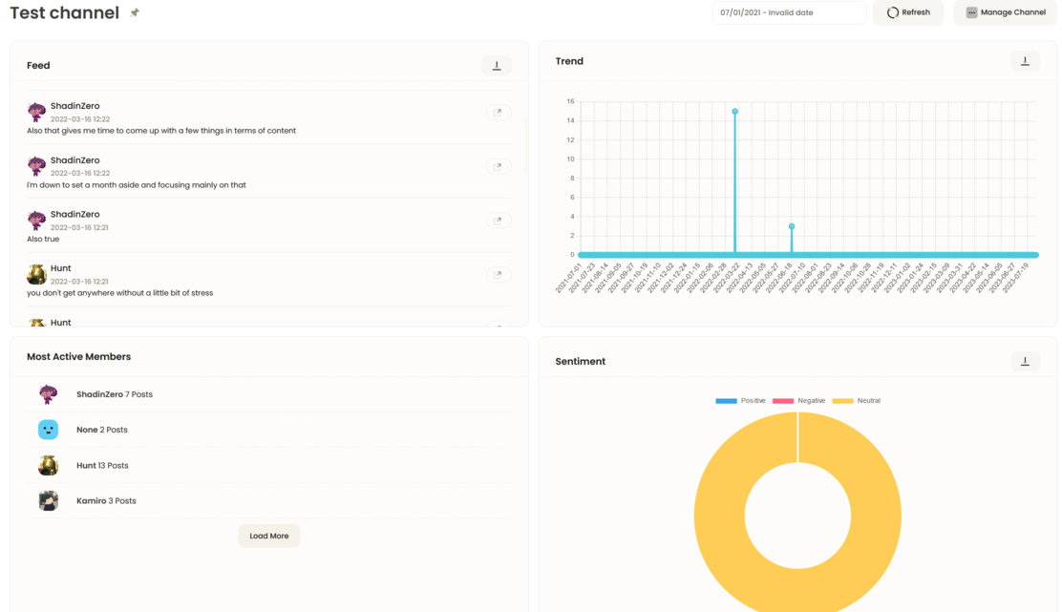
Task: Click Hunt's avatar in the active members list
Action: [49, 466]
